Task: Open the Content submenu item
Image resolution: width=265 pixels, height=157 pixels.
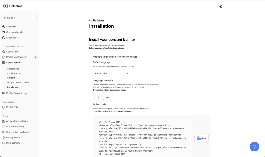Action: coord(11,78)
